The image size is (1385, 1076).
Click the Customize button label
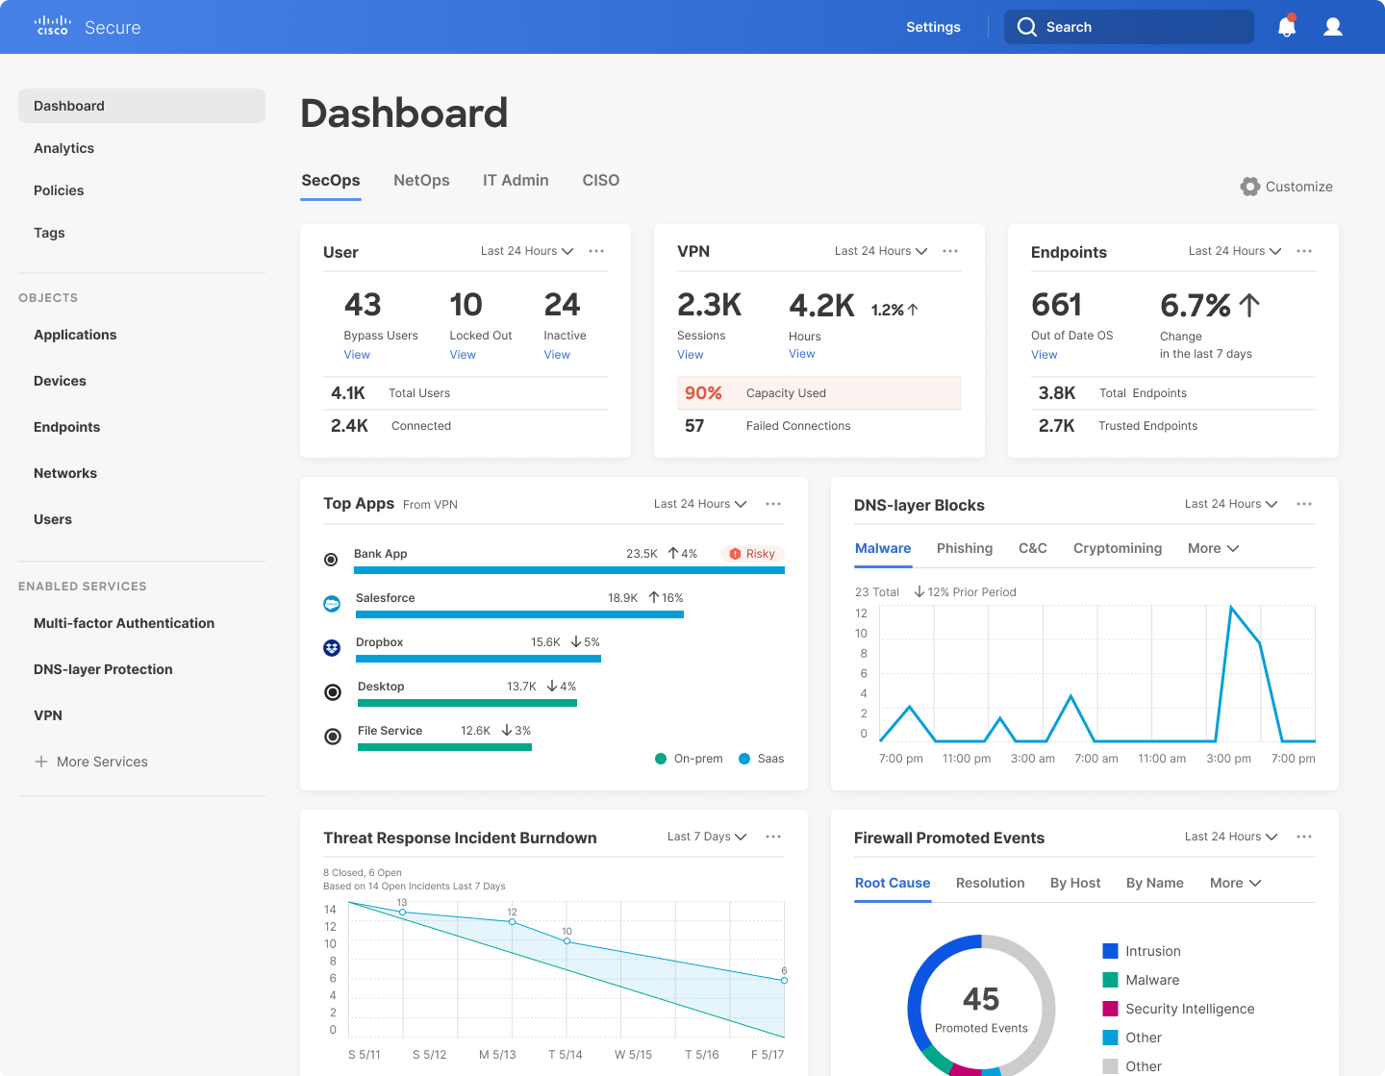click(x=1299, y=187)
